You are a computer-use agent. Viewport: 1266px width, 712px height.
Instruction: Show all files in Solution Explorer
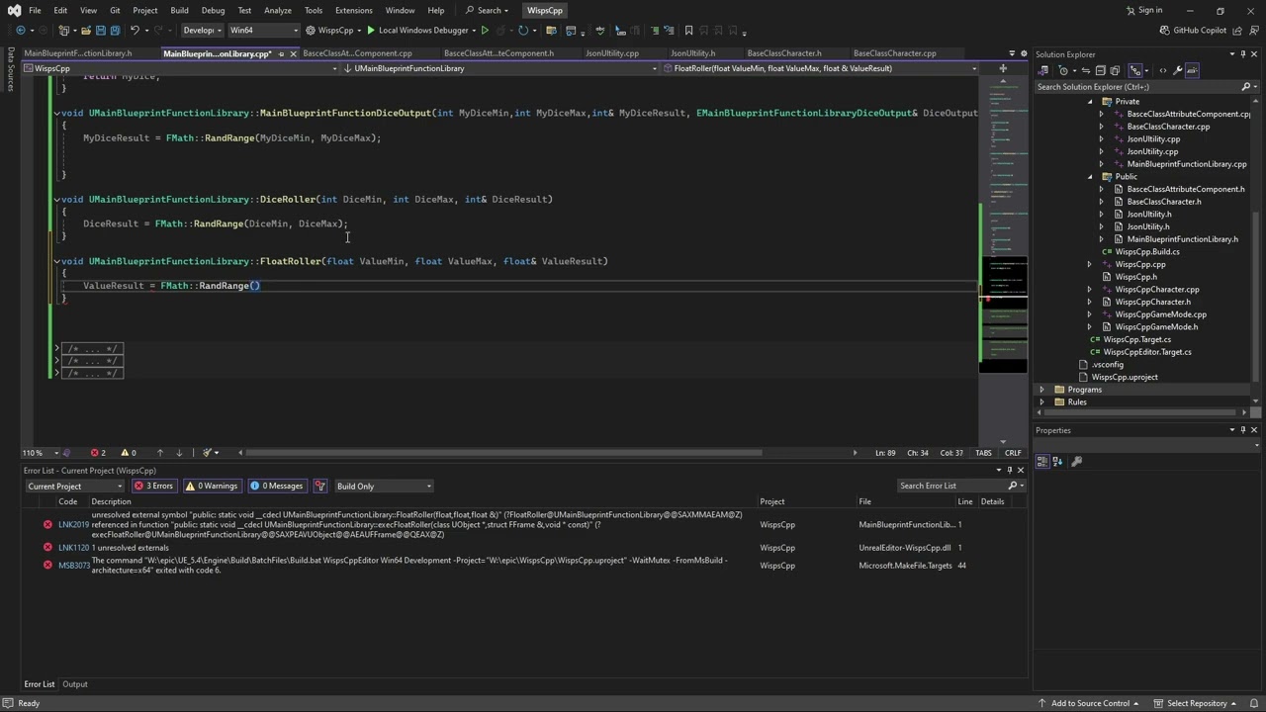point(1115,70)
